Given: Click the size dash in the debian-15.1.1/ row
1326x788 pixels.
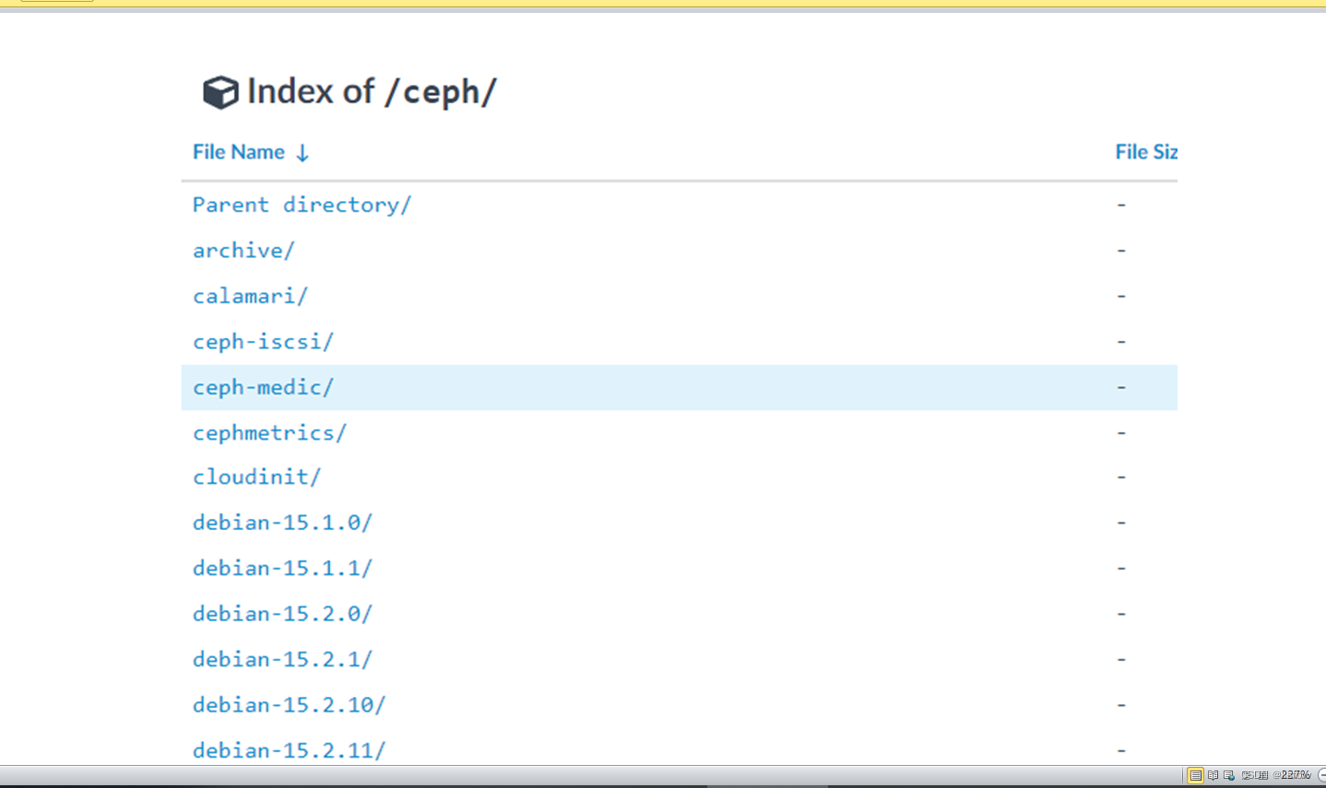Looking at the screenshot, I should coord(1121,568).
